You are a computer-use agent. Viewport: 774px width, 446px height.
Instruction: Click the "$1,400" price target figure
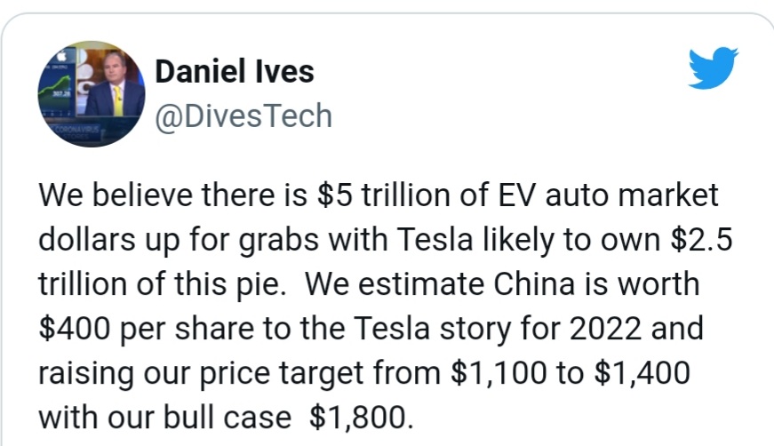642,373
